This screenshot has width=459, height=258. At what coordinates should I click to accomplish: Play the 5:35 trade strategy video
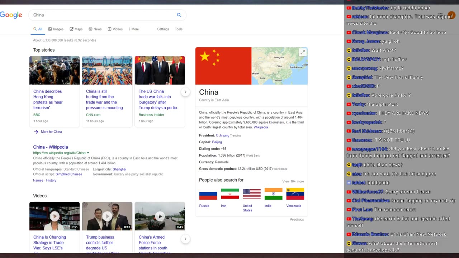coord(55,216)
